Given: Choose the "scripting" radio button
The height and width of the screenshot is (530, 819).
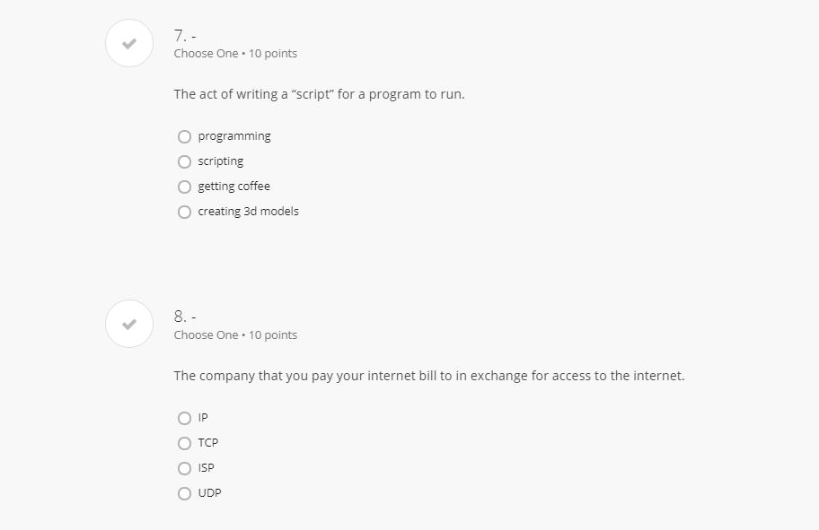Looking at the screenshot, I should (x=184, y=161).
